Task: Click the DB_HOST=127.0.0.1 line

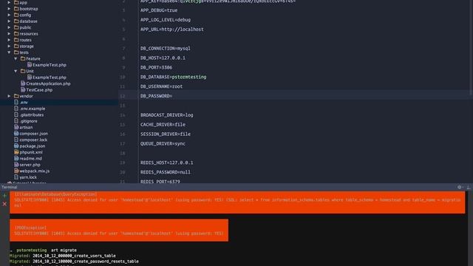Action: pyautogui.click(x=163, y=58)
